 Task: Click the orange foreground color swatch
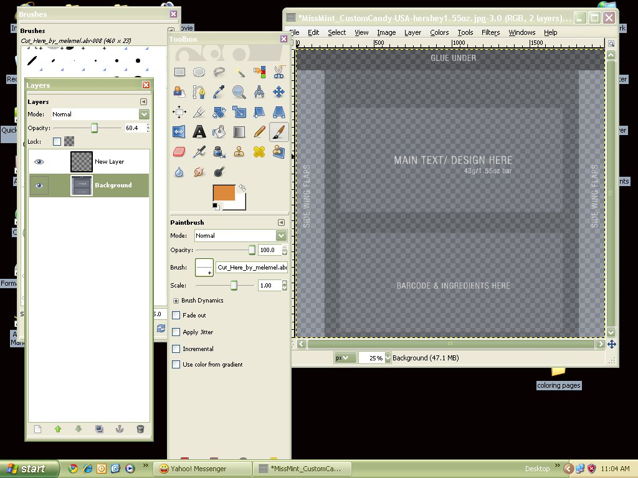(224, 193)
